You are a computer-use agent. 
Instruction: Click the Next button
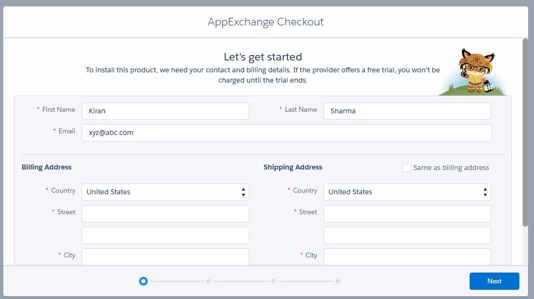(x=494, y=281)
